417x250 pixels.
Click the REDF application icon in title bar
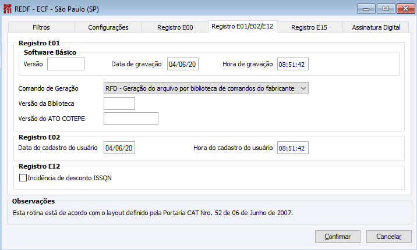coord(8,9)
